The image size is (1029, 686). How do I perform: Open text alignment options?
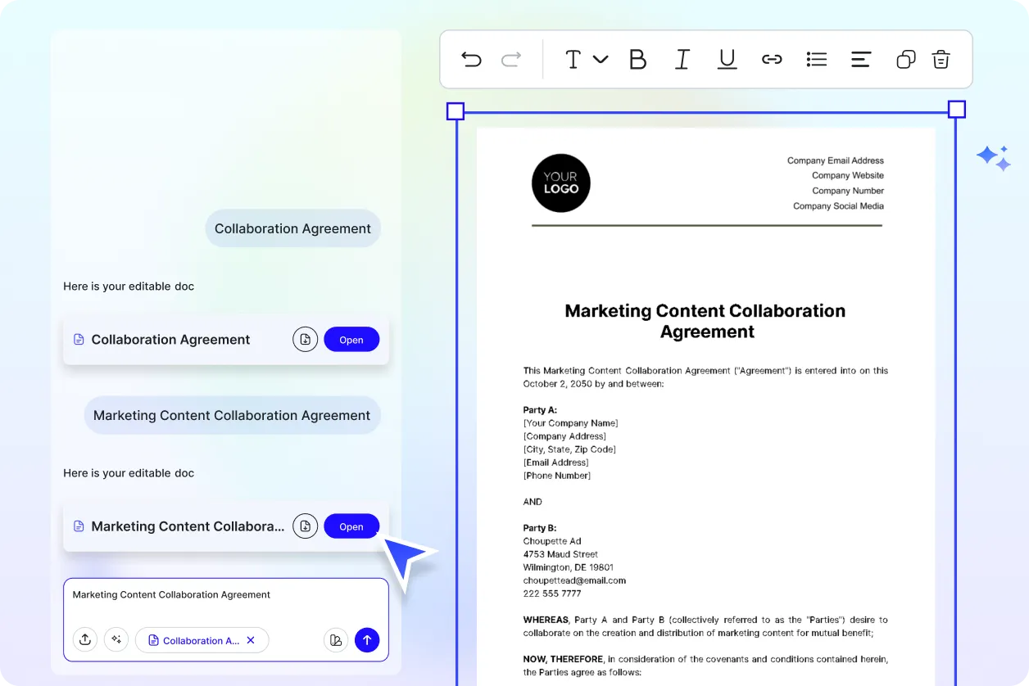(x=861, y=59)
